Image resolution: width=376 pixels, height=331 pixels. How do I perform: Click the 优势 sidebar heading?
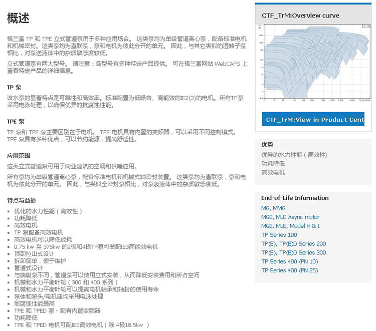pyautogui.click(x=267, y=144)
